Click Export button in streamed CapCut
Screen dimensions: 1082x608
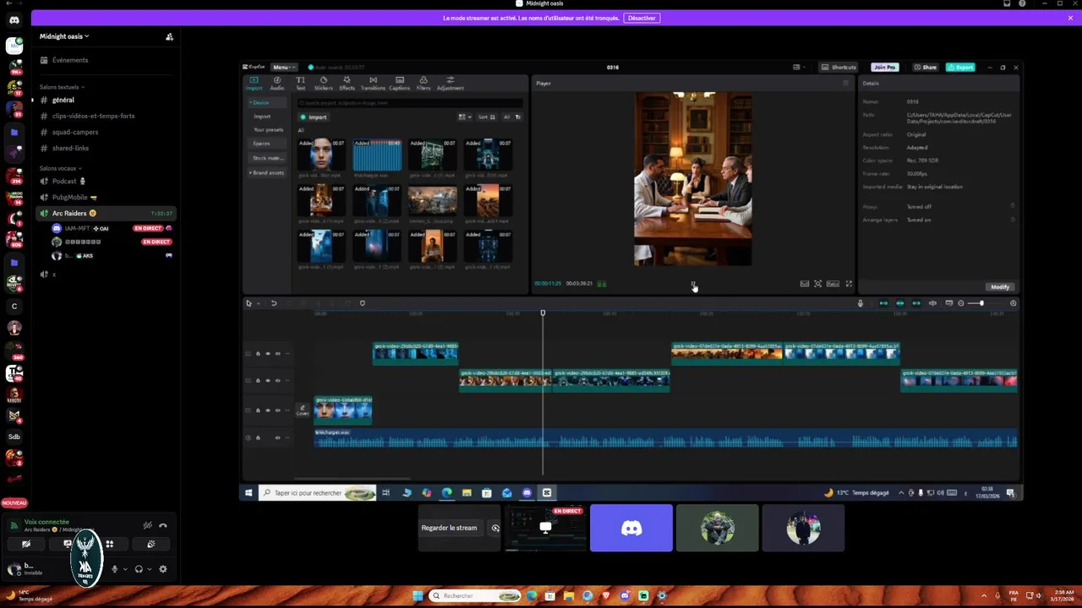tap(960, 67)
